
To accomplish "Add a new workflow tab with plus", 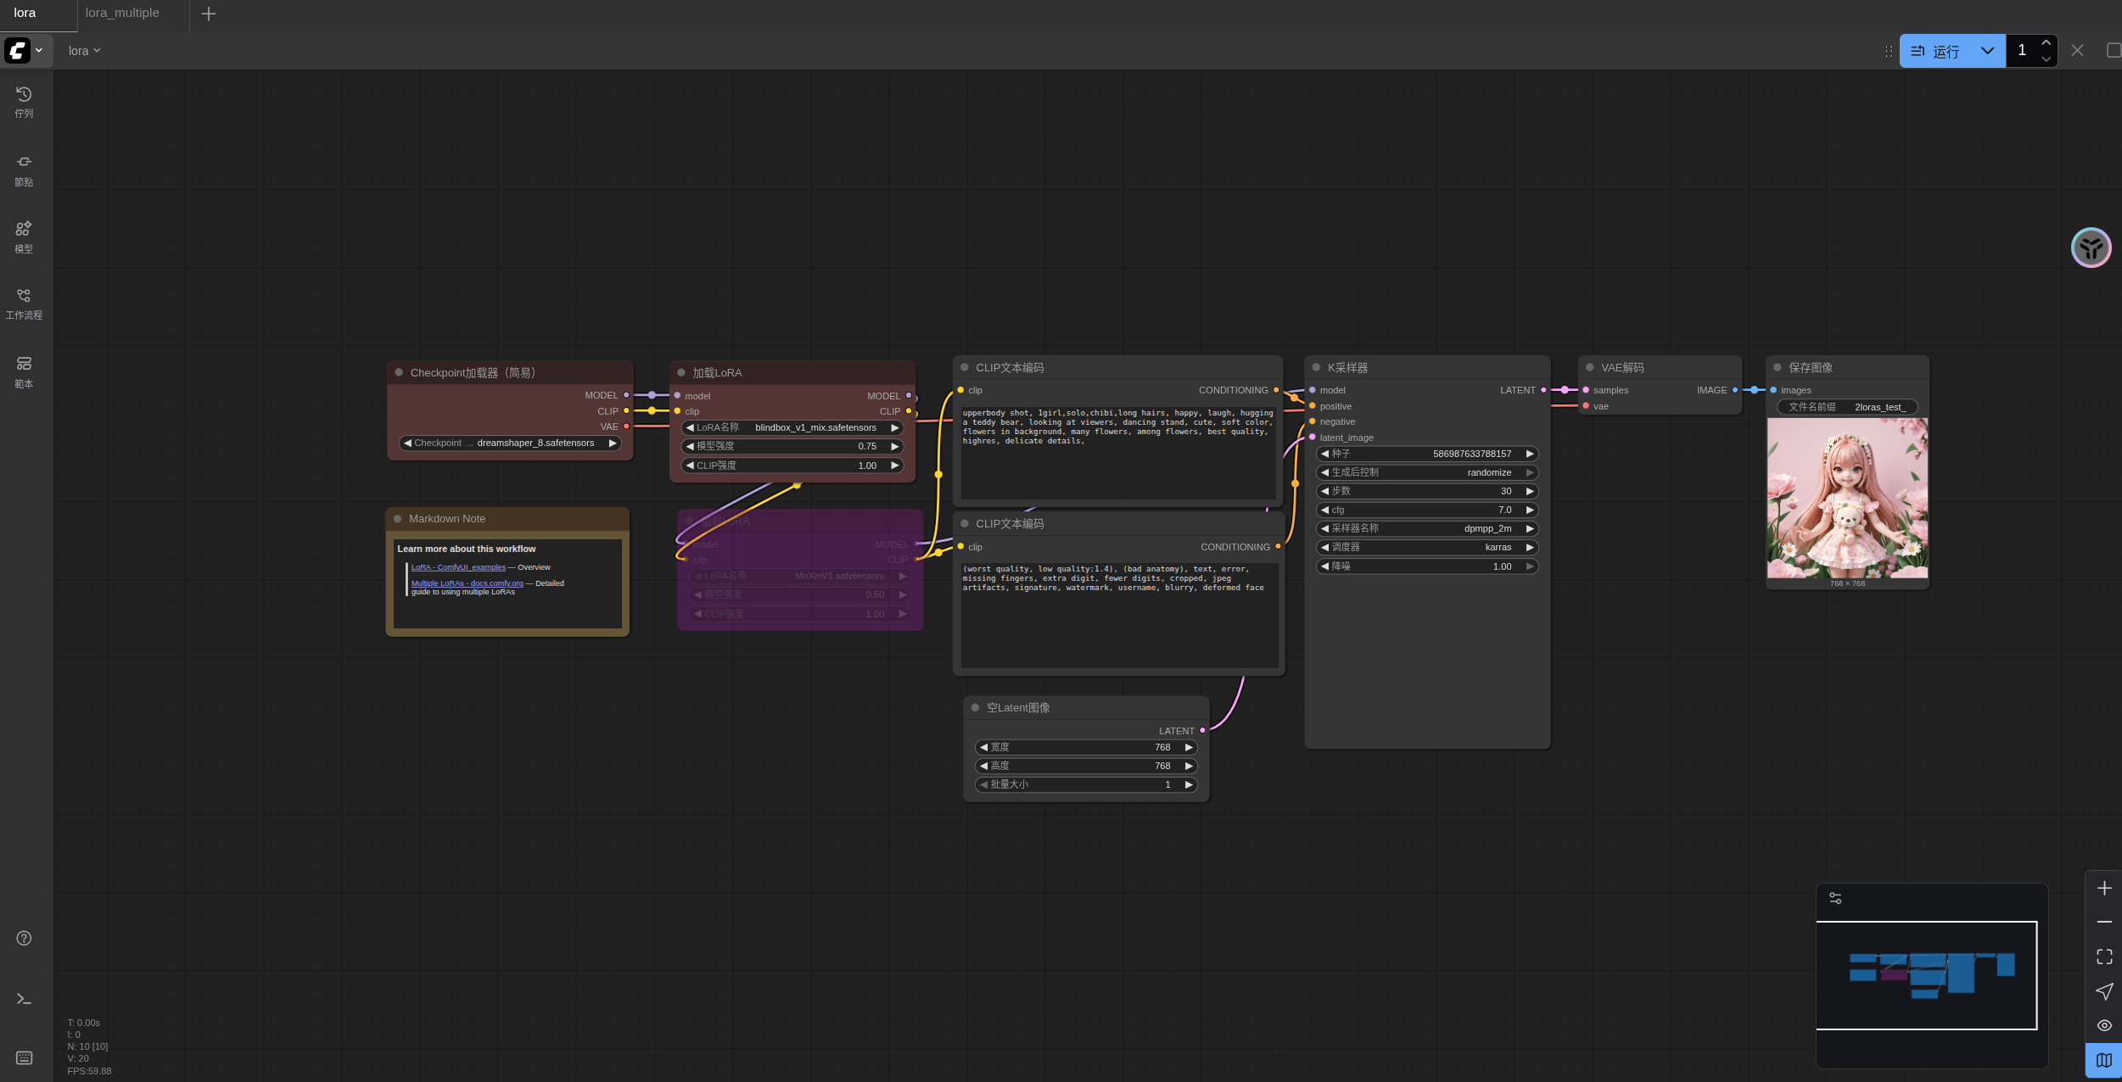I will pos(209,14).
